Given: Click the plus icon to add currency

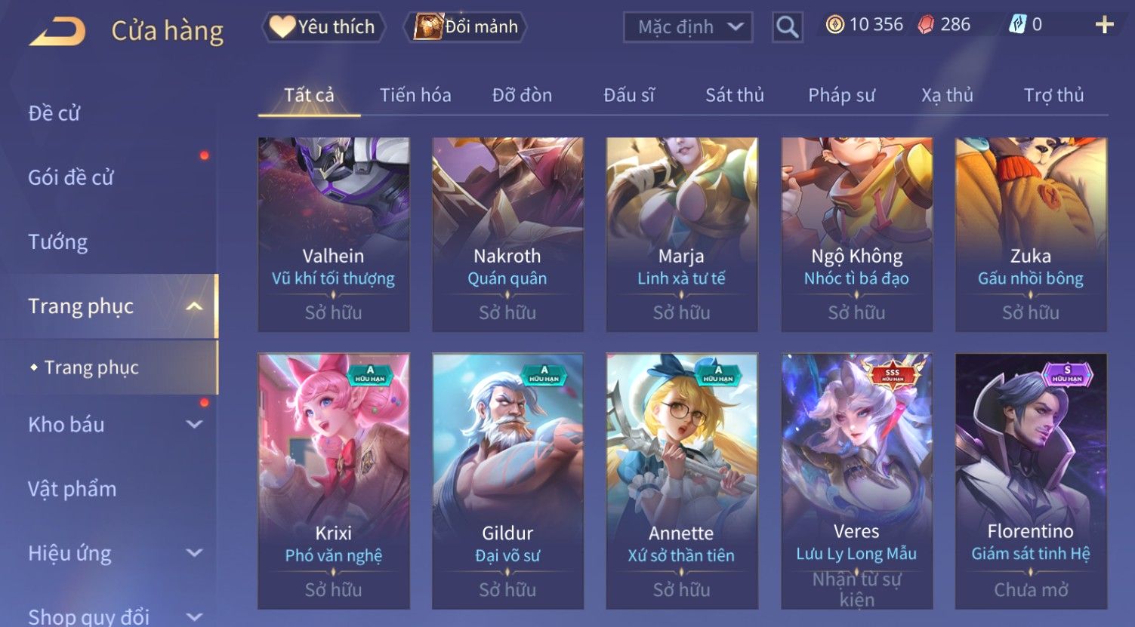Looking at the screenshot, I should point(1104,25).
